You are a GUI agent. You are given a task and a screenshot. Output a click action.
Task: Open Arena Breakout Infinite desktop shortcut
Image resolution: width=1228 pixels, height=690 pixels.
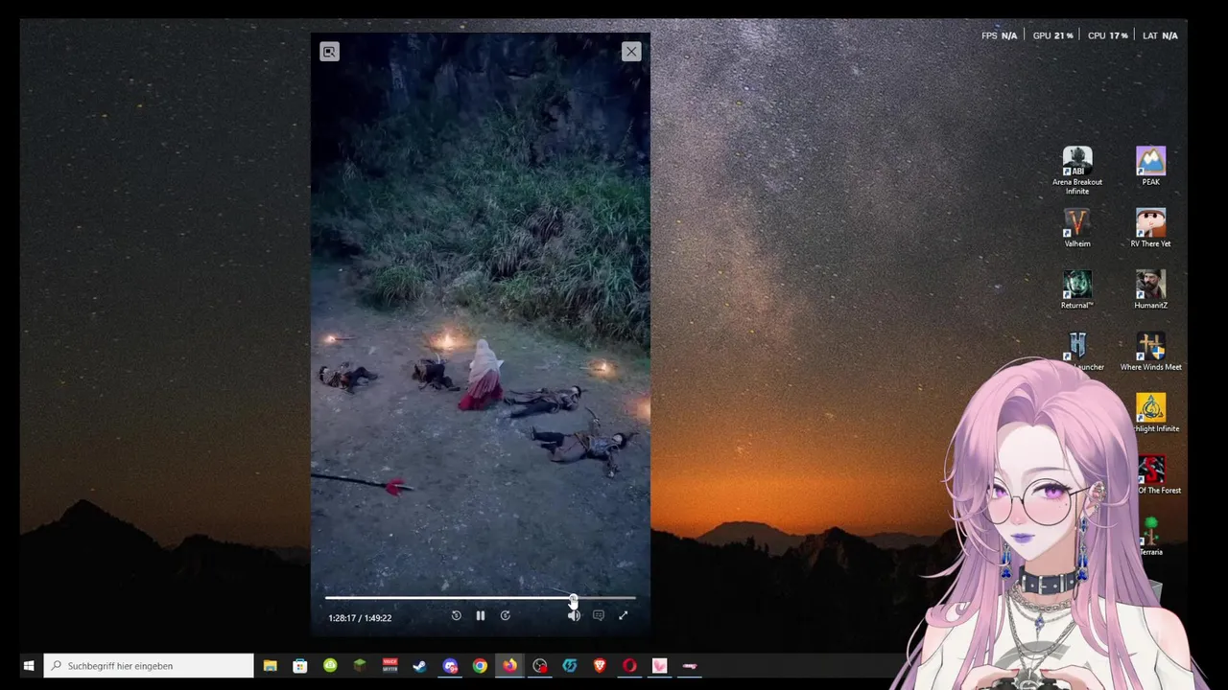(x=1077, y=171)
